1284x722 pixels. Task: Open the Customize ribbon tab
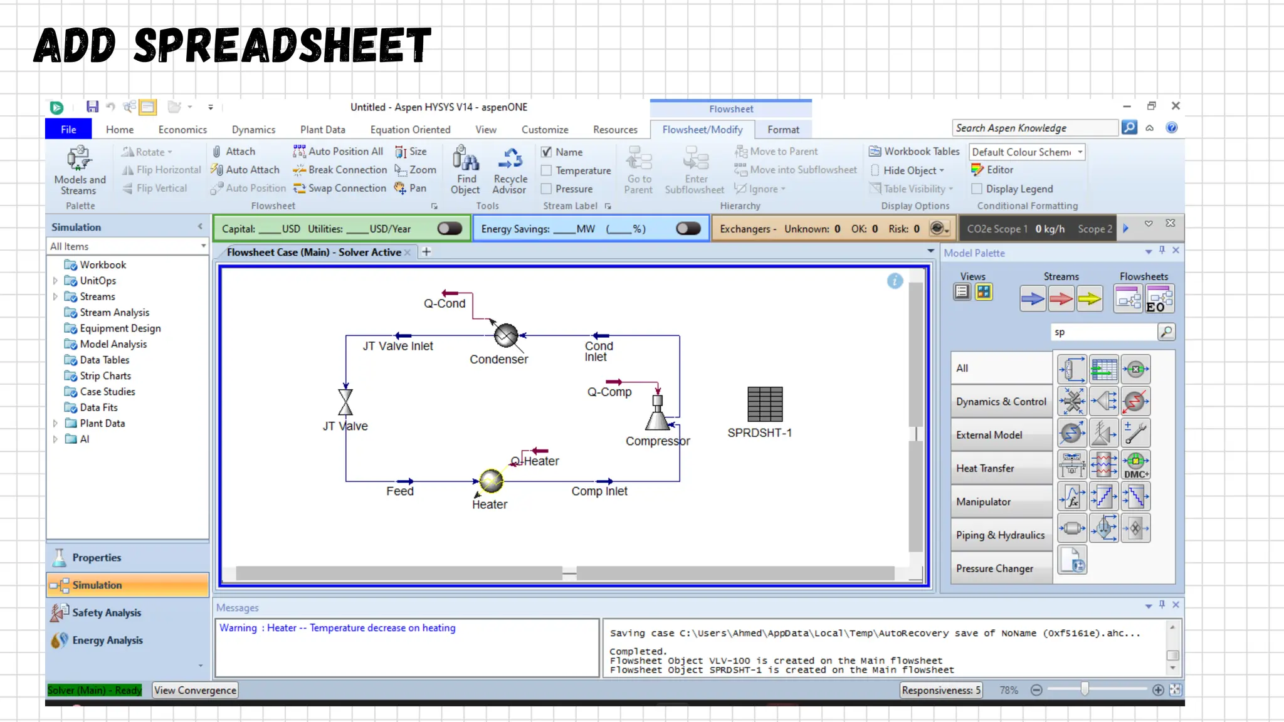click(545, 129)
